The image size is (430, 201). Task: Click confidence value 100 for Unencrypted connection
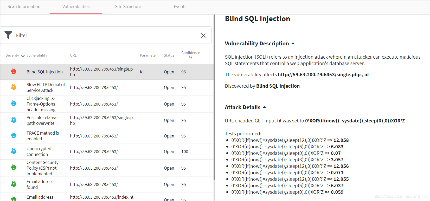coord(185,151)
